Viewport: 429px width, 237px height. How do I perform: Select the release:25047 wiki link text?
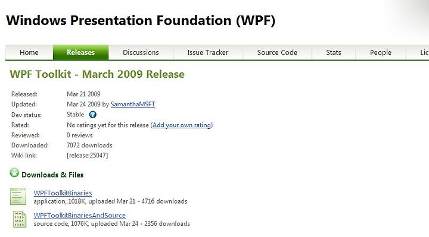coord(87,156)
